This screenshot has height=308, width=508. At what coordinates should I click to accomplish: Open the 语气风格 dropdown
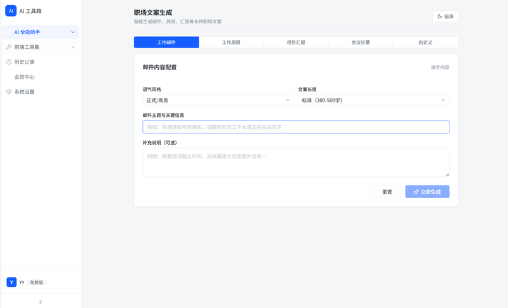coord(218,100)
